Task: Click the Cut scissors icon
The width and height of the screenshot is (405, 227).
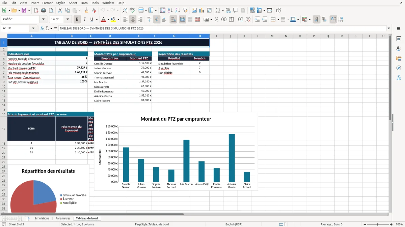Action: (x=60, y=10)
